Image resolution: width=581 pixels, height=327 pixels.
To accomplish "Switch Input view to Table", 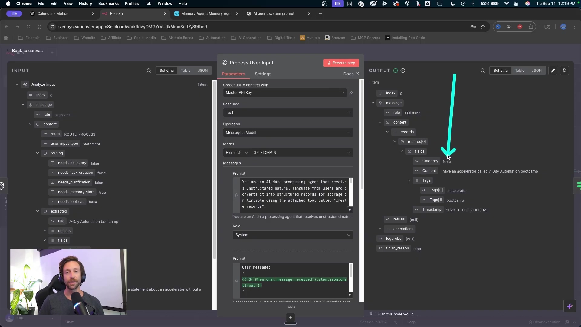I will pyautogui.click(x=185, y=71).
